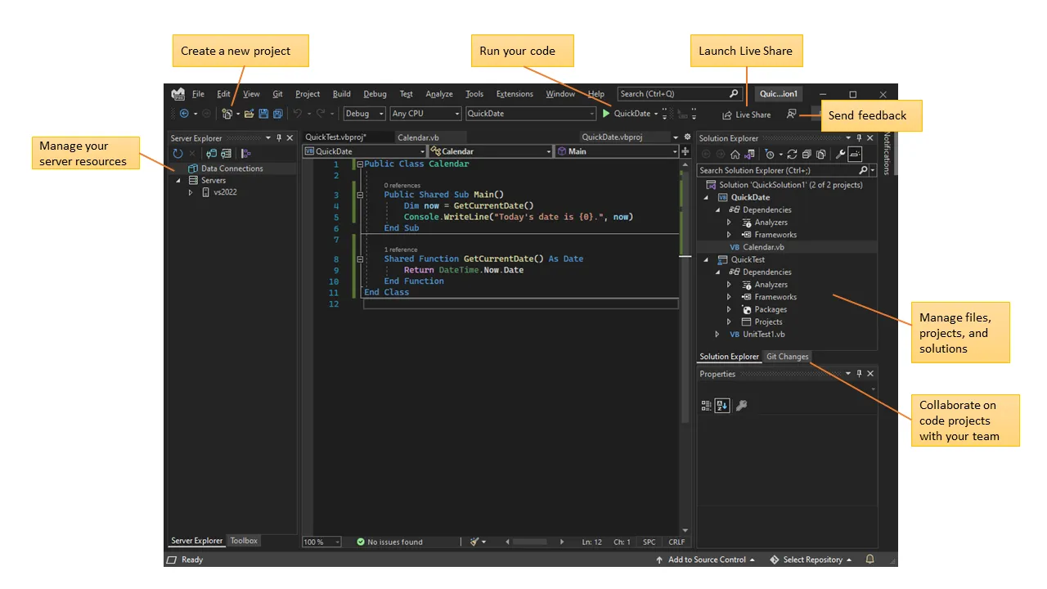Toggle auto-hide pin on Server Explorer
The height and width of the screenshot is (589, 1047).
[x=279, y=137]
